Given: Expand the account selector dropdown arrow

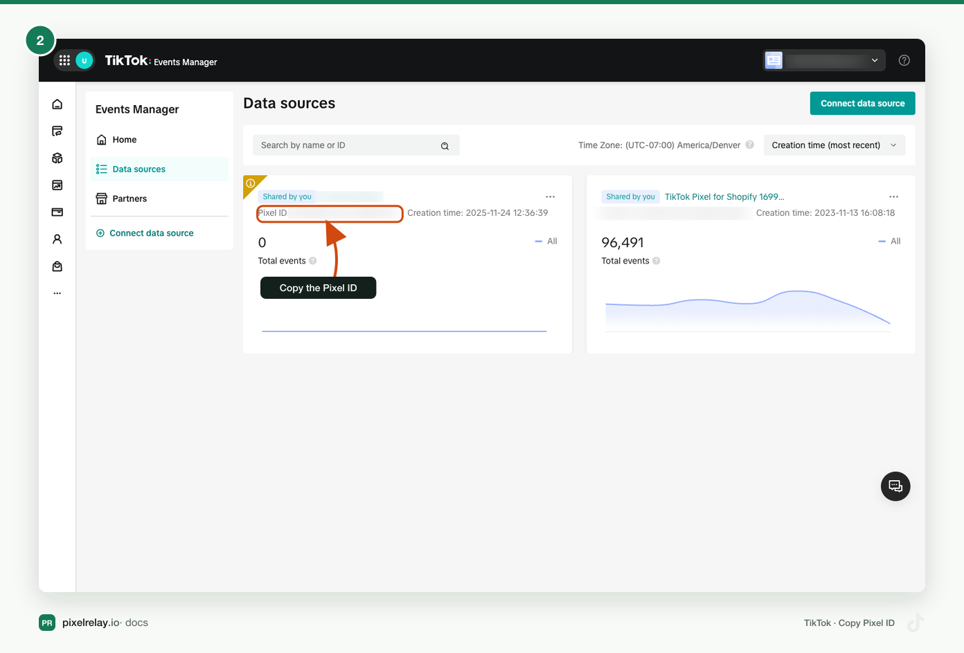Looking at the screenshot, I should [x=875, y=60].
